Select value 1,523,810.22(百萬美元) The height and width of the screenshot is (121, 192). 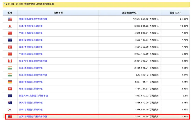click(147, 96)
